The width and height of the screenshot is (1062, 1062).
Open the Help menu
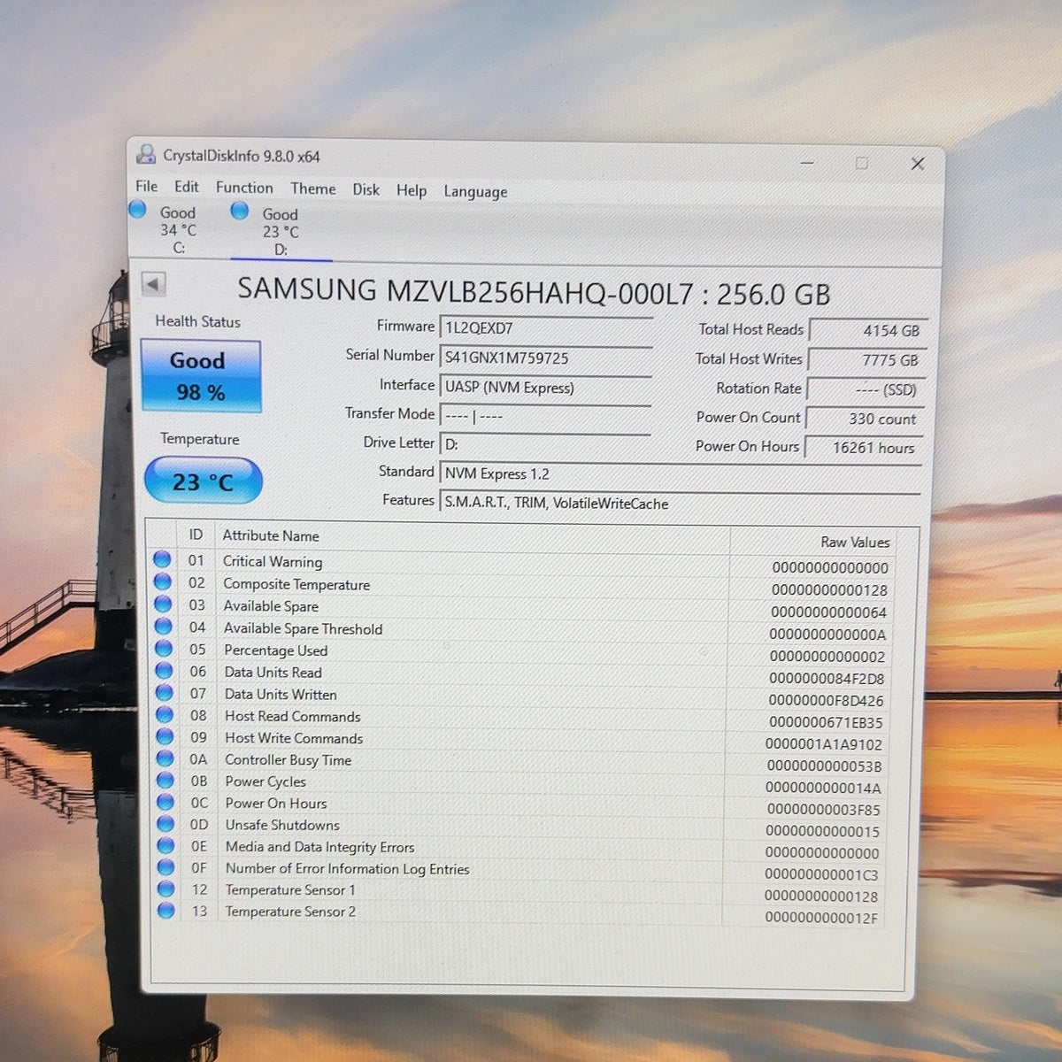point(411,190)
